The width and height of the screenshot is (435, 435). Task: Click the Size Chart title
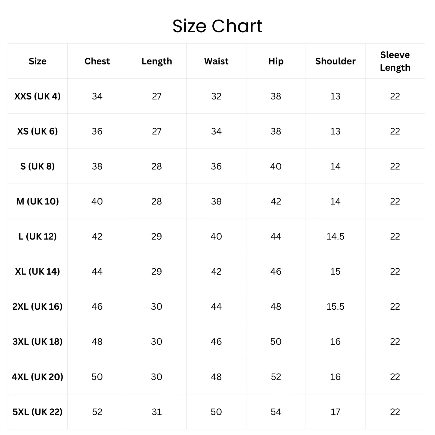coord(217,26)
